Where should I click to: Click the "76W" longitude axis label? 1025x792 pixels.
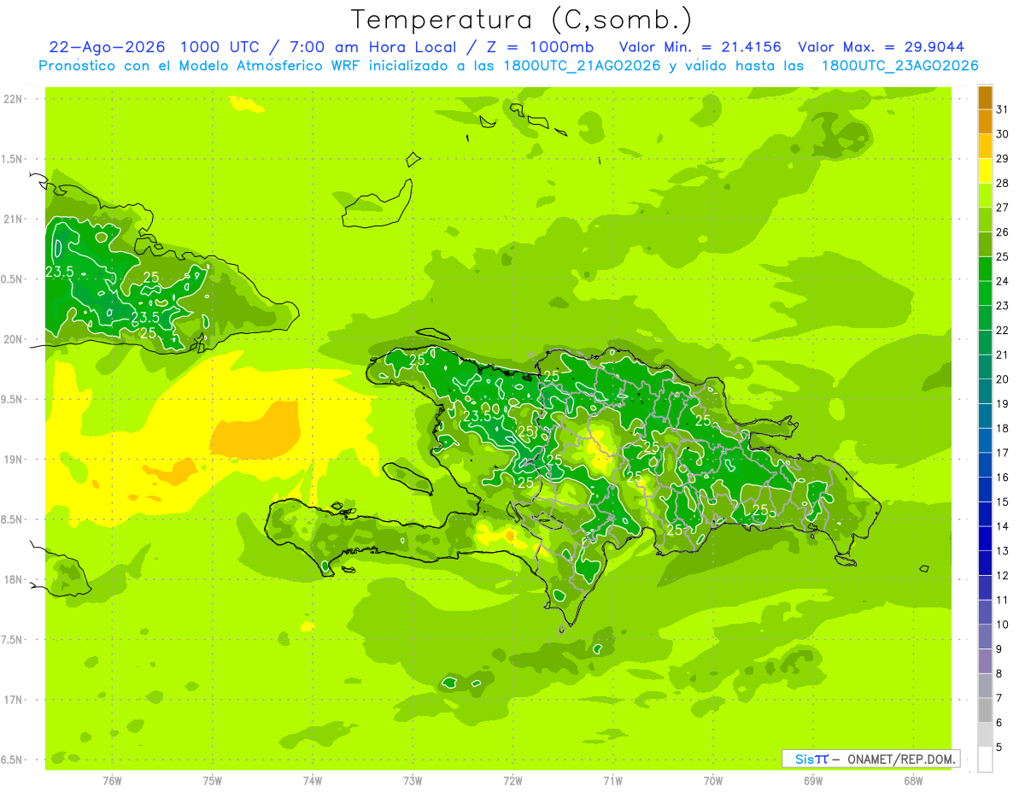tap(112, 781)
